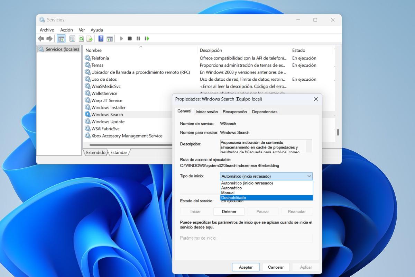Select Xbox Accessory Management Service row

click(128, 136)
